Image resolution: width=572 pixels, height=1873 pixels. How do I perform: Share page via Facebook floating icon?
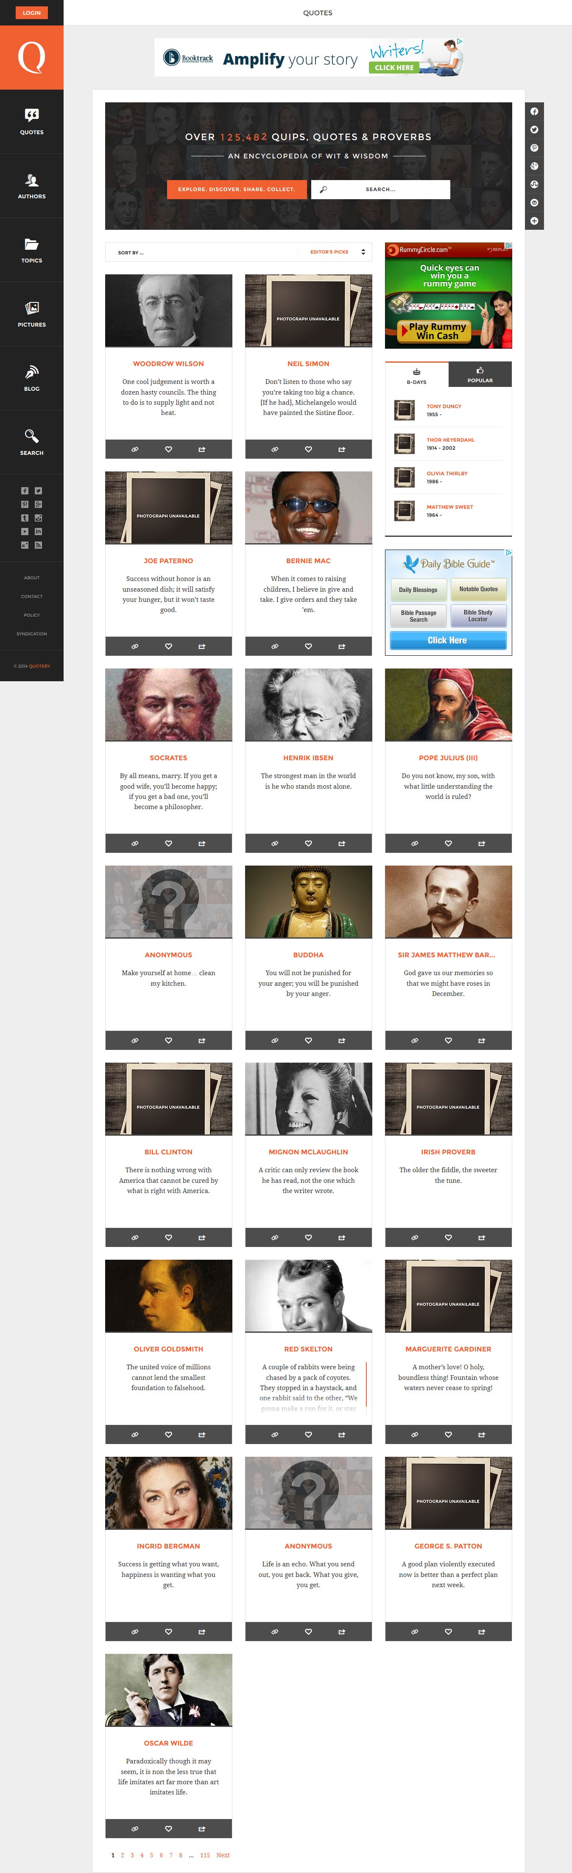pyautogui.click(x=534, y=111)
